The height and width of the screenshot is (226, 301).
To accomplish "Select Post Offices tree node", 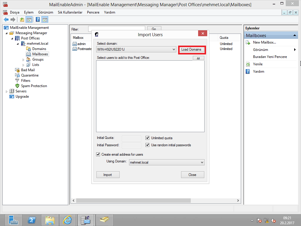I will (x=30, y=38).
